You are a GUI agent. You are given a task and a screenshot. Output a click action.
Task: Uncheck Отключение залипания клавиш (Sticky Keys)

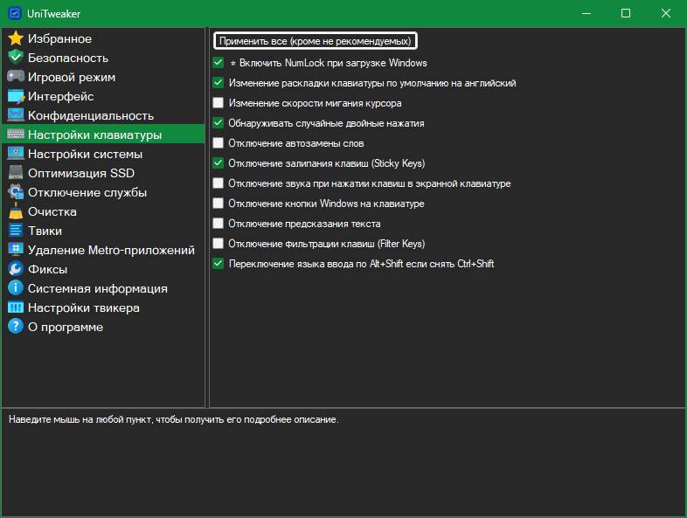(219, 163)
